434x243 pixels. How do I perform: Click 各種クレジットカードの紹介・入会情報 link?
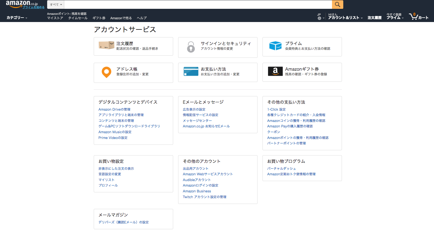pos(296,115)
